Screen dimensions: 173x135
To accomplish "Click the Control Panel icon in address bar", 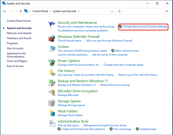I will (26, 11).
